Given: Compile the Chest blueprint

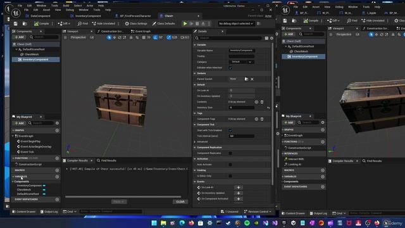Looking at the screenshot, I should [42, 23].
